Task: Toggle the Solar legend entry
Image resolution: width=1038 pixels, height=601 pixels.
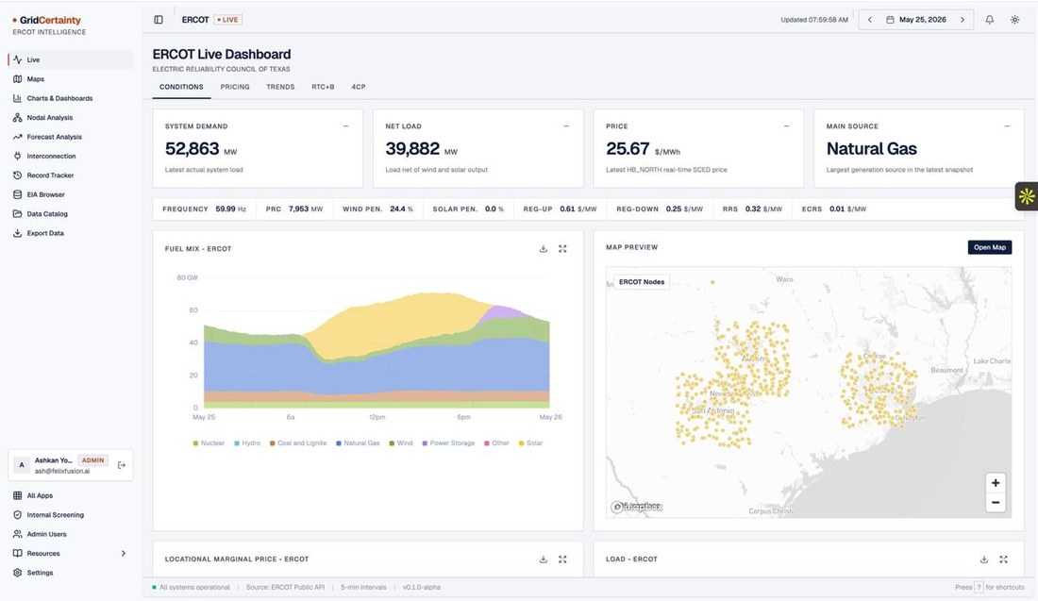Action: (530, 443)
